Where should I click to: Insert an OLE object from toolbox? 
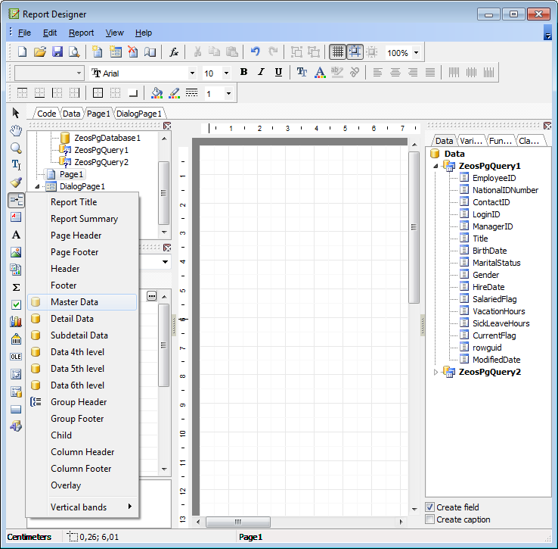pos(16,356)
